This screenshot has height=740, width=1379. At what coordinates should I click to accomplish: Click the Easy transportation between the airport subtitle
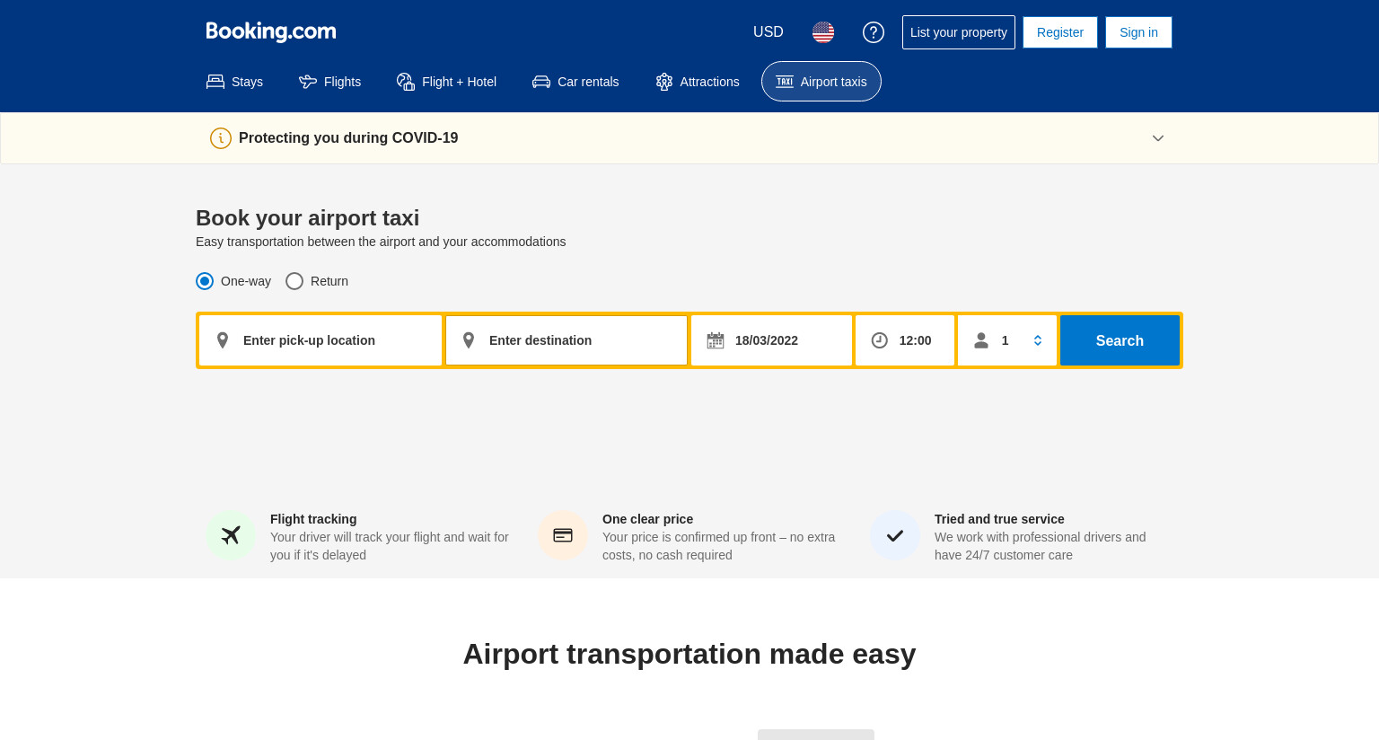[x=381, y=242]
